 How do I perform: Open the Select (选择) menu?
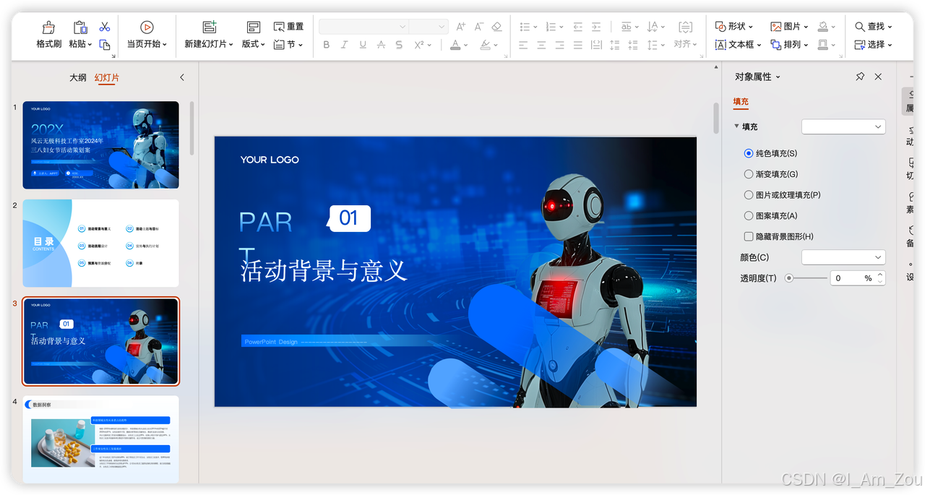[x=873, y=45]
